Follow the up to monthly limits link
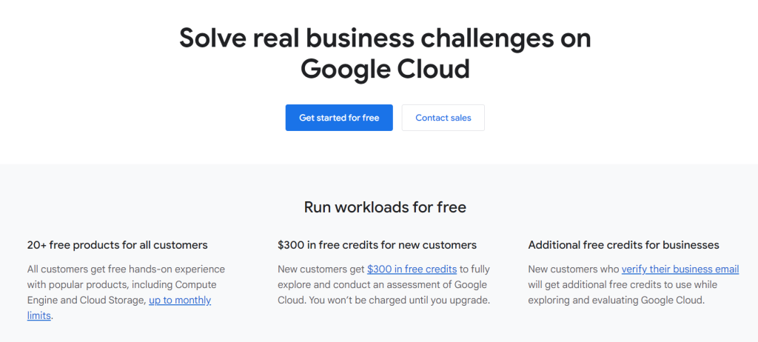The image size is (758, 342). 180,300
